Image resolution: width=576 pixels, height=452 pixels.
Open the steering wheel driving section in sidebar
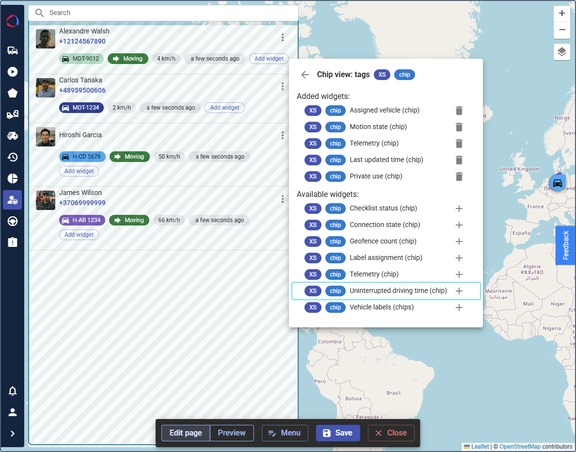tap(13, 221)
